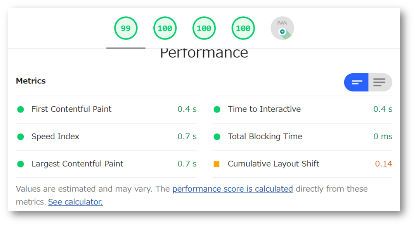Click the orange square beside Cumulative Layout Shift
Image resolution: width=416 pixels, height=227 pixels.
[x=217, y=164]
